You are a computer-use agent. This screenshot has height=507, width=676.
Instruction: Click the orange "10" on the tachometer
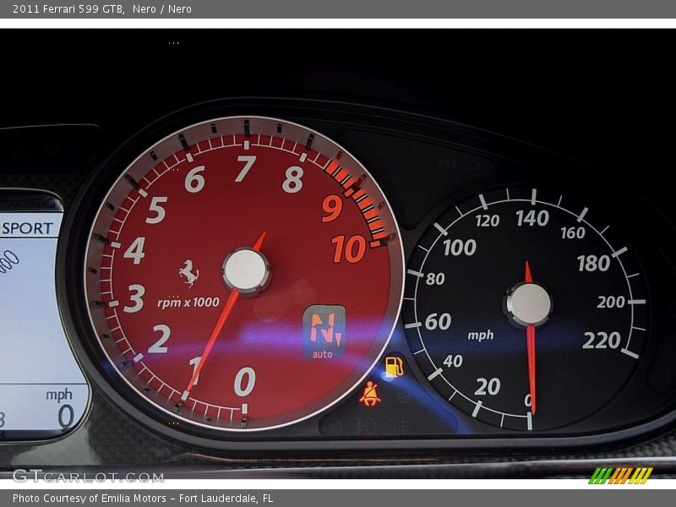click(x=348, y=249)
